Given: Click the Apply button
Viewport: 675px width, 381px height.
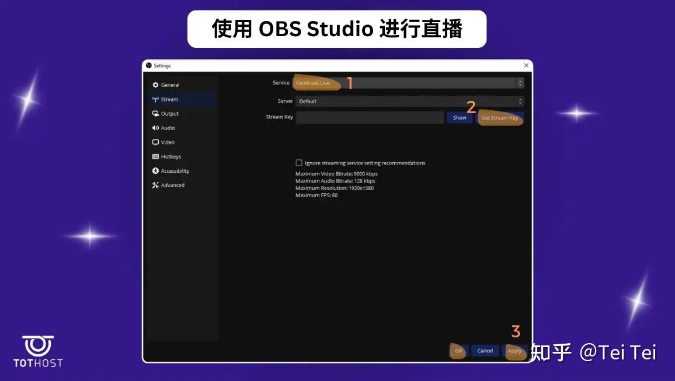Looking at the screenshot, I should (514, 351).
